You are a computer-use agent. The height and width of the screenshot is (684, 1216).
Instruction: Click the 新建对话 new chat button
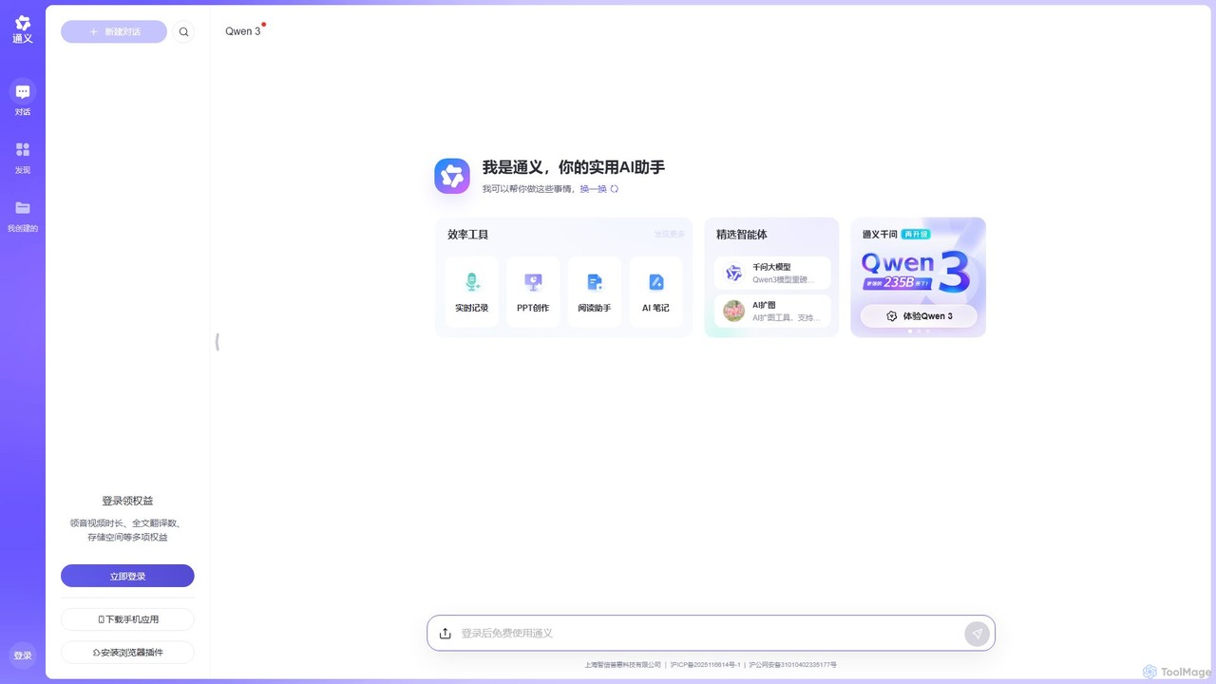(114, 31)
